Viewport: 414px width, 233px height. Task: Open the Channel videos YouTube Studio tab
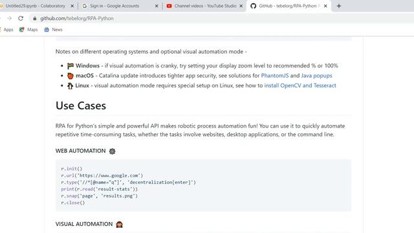pos(205,6)
